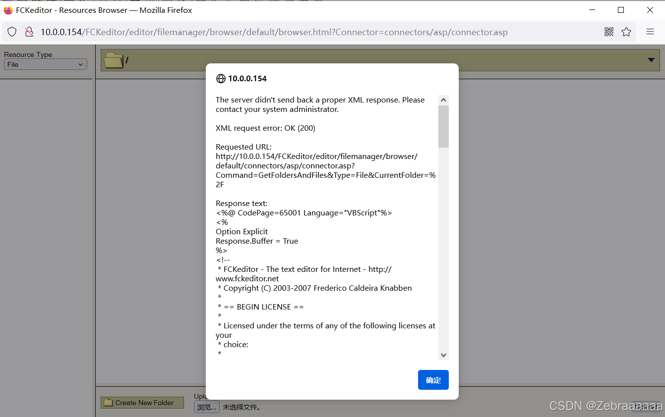
Task: Open the Firefox hamburger menu
Action: (x=650, y=32)
